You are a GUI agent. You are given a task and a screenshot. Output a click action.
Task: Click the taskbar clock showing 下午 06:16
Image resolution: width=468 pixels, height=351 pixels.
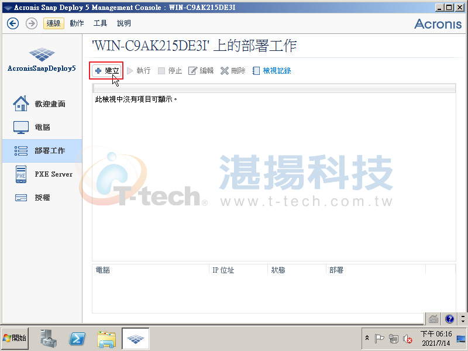coord(436,338)
